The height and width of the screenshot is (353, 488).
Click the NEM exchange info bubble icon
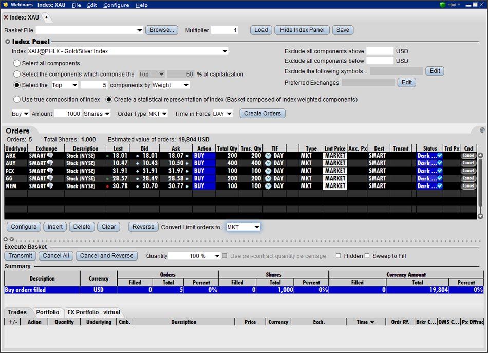click(x=50, y=186)
